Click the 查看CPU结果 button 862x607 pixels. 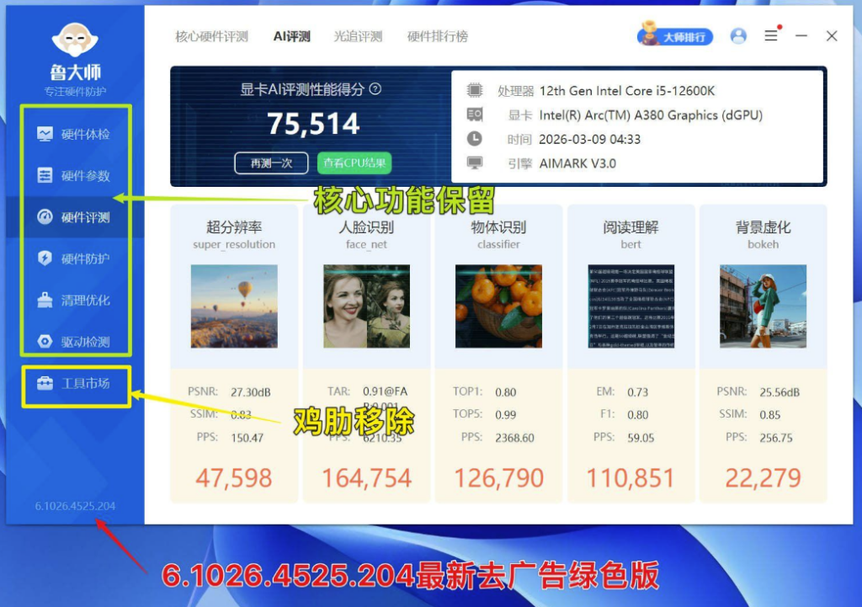[x=354, y=163]
